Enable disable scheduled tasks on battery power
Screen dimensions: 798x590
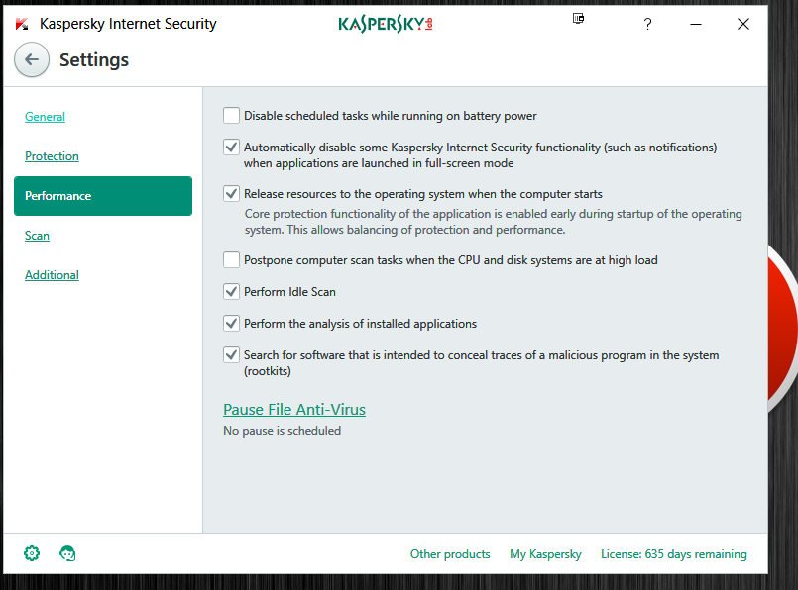click(231, 116)
